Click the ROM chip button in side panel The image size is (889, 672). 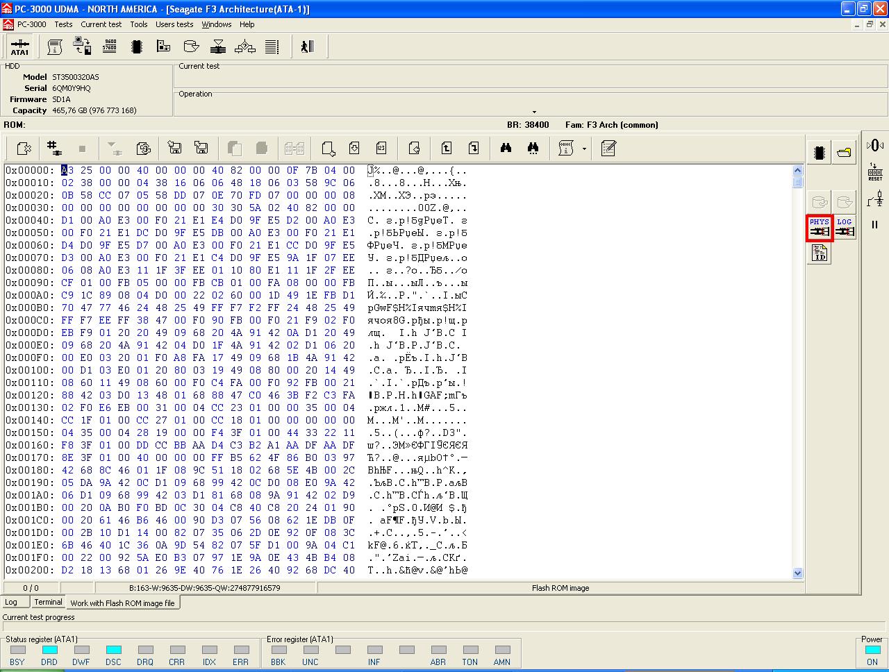tap(820, 152)
